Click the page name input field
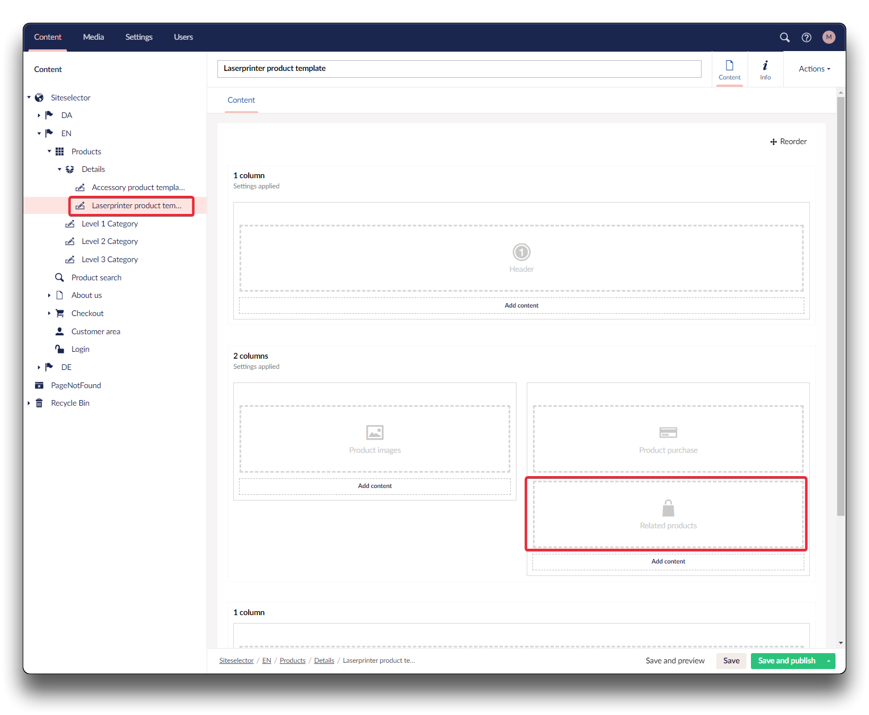Screen dimensions: 869x715 459,69
